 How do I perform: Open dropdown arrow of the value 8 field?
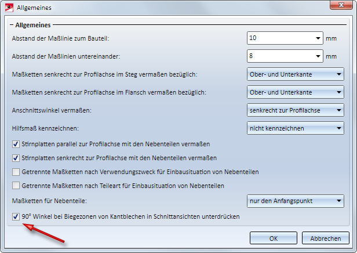point(318,56)
